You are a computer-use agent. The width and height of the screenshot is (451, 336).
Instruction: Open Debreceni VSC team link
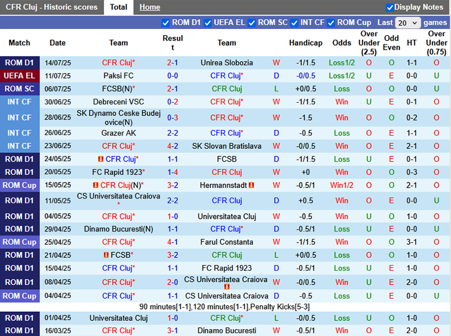[x=119, y=102]
